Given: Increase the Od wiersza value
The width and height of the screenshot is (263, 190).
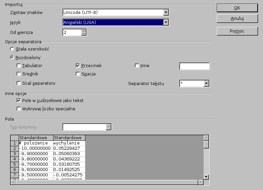Looking at the screenshot, I should (x=84, y=31).
